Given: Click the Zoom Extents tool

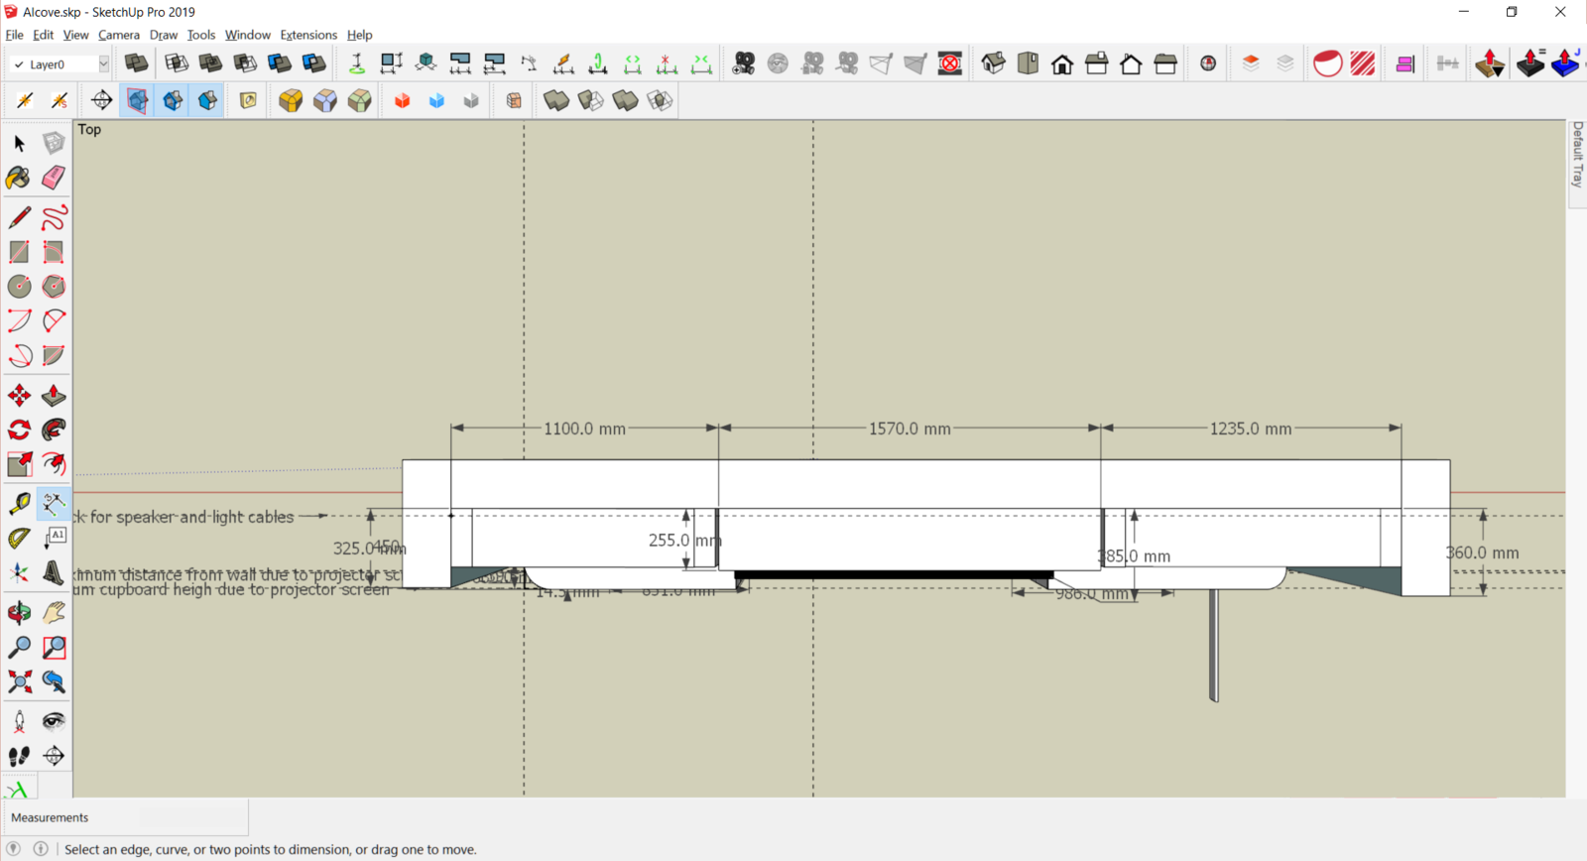Looking at the screenshot, I should pos(19,681).
